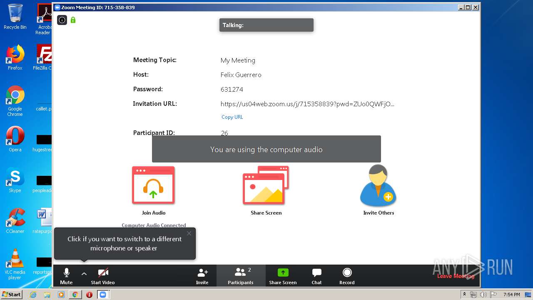Image resolution: width=533 pixels, height=300 pixels.
Task: Maximize the Zoom meeting window
Action: coord(468,7)
